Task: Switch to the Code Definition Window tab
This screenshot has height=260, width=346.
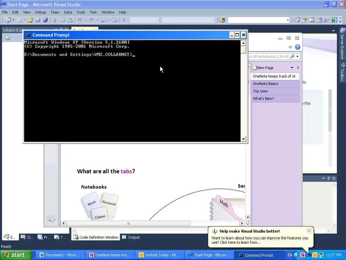Action: [96, 237]
